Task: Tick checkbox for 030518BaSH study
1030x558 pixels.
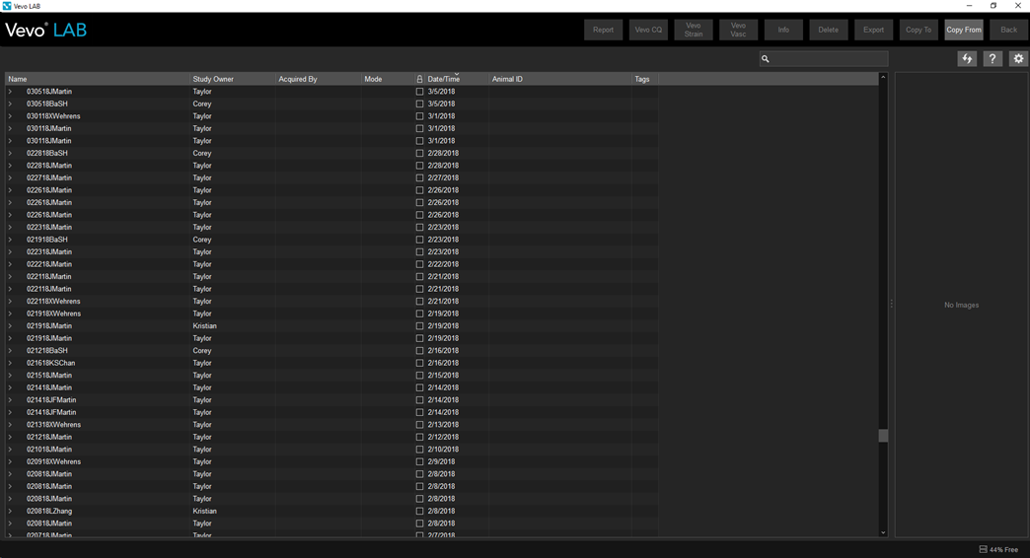Action: click(x=419, y=104)
